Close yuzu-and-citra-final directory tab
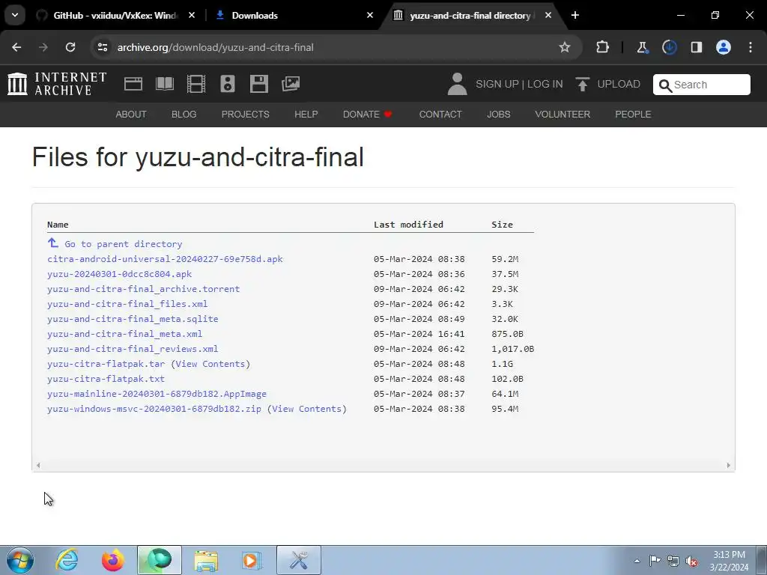The width and height of the screenshot is (767, 575). point(548,15)
